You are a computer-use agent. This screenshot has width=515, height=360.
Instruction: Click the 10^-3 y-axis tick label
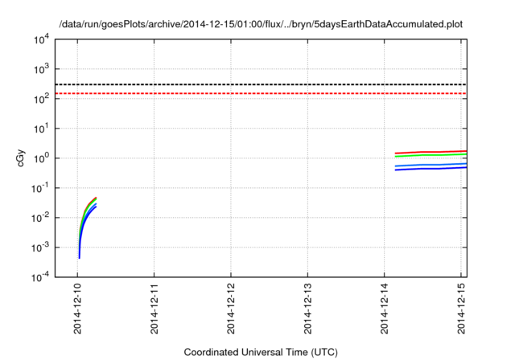(x=40, y=247)
